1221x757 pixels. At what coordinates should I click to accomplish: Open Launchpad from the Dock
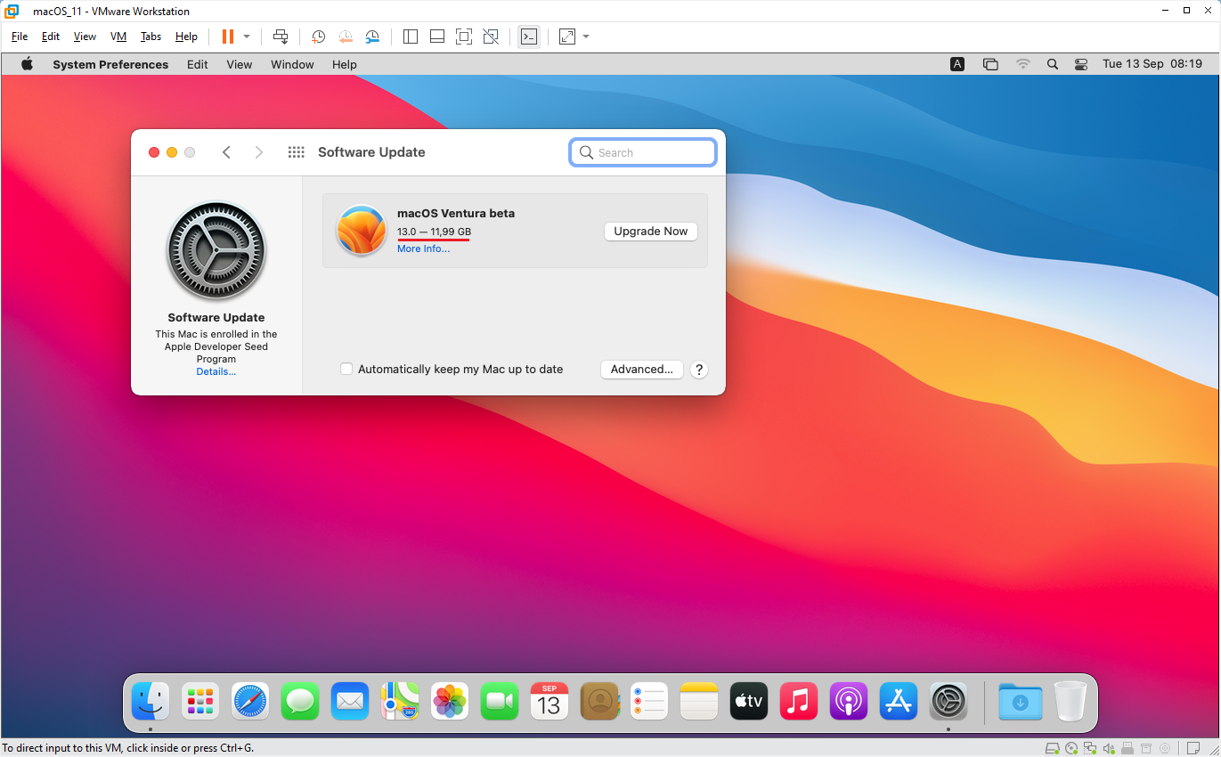[200, 702]
